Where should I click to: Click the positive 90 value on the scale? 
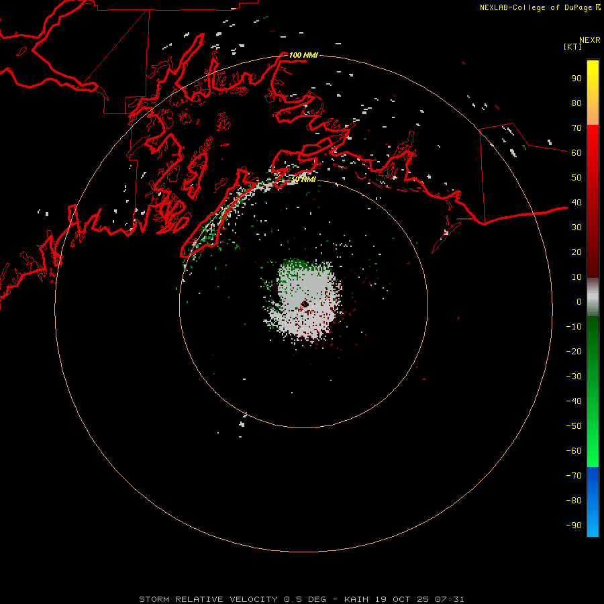pyautogui.click(x=576, y=79)
